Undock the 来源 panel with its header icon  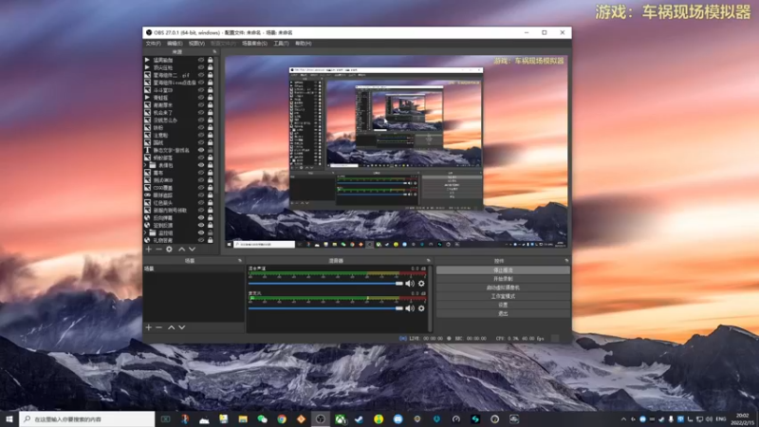[214, 52]
